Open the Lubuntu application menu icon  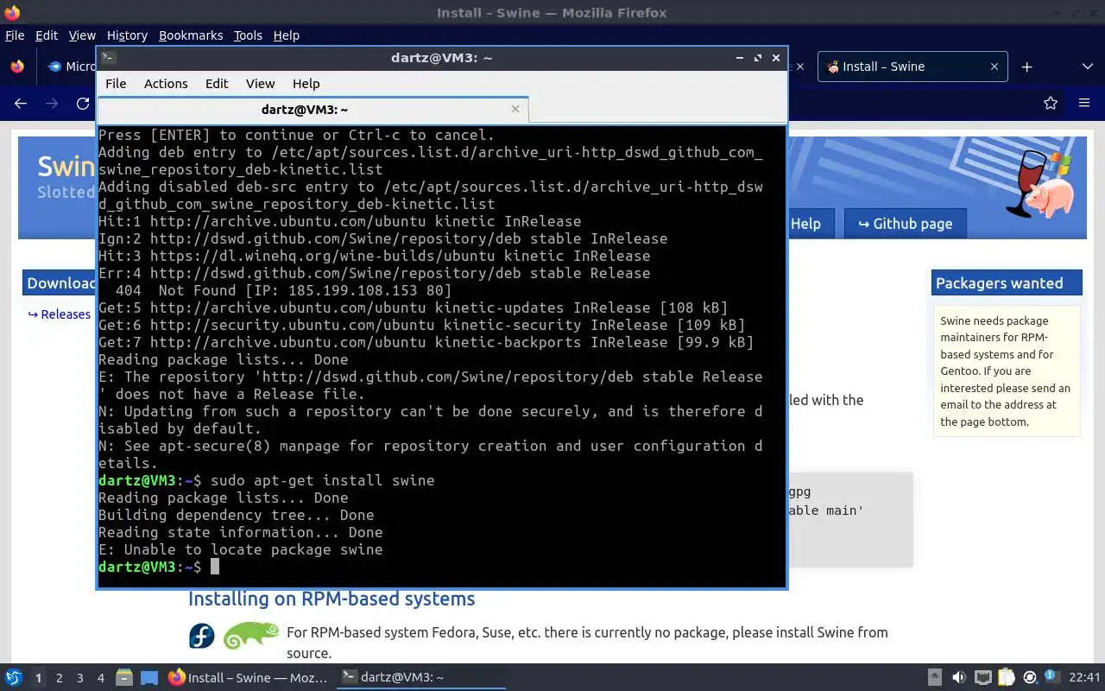13,678
